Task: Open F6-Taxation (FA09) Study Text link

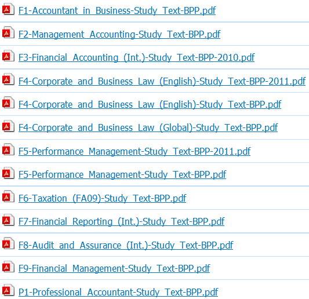Action: tap(102, 198)
